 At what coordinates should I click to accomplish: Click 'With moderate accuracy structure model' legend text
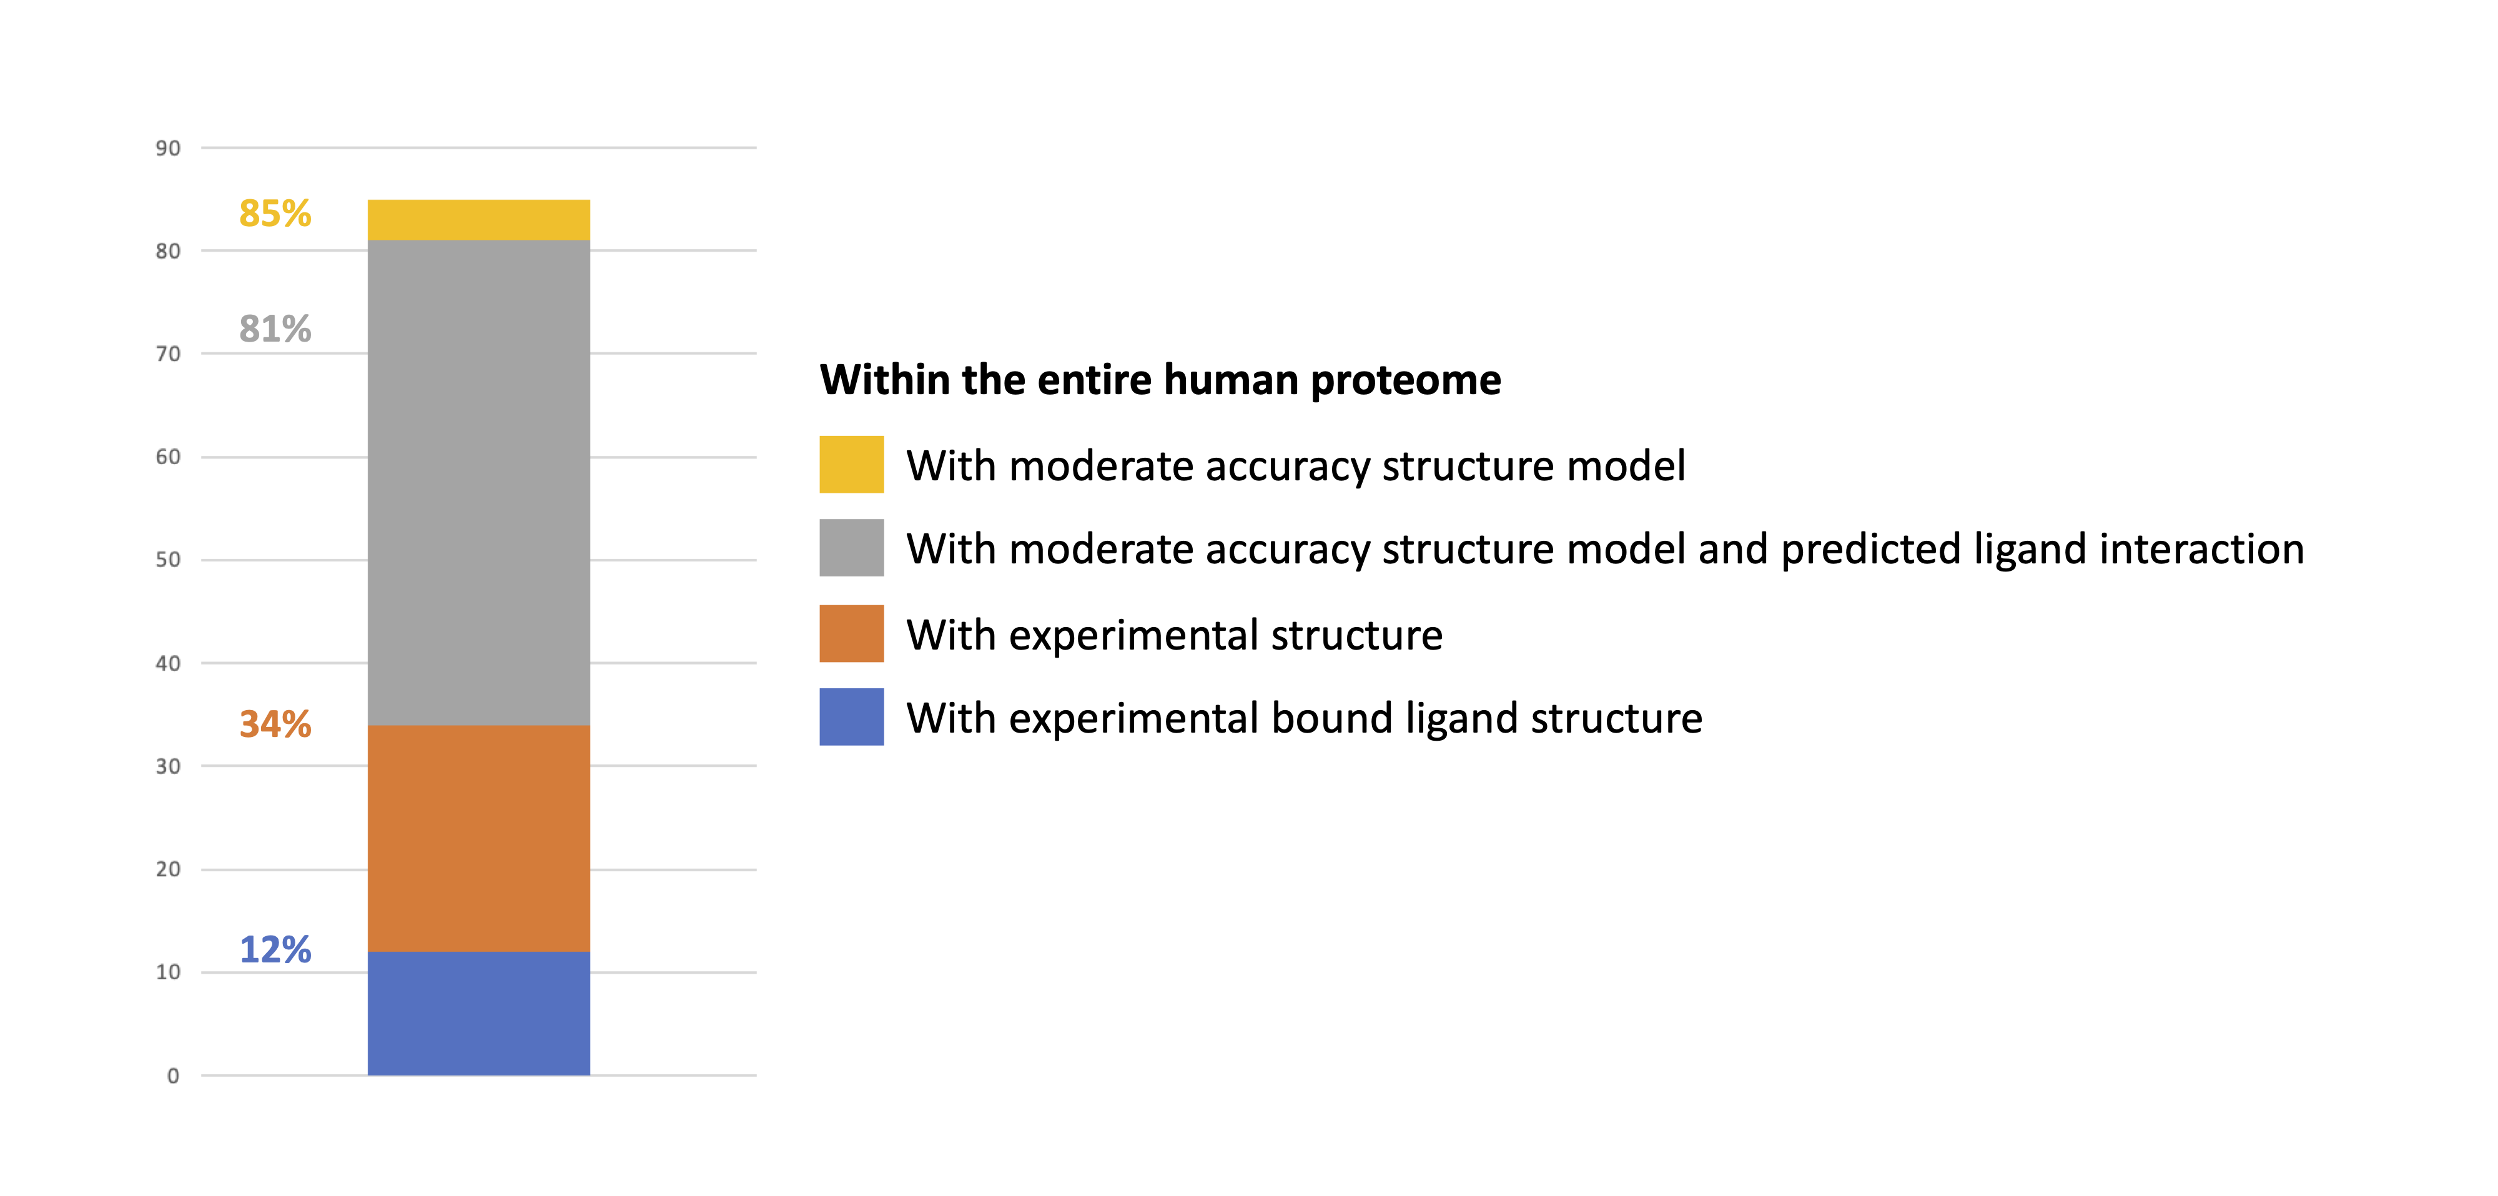point(1296,467)
